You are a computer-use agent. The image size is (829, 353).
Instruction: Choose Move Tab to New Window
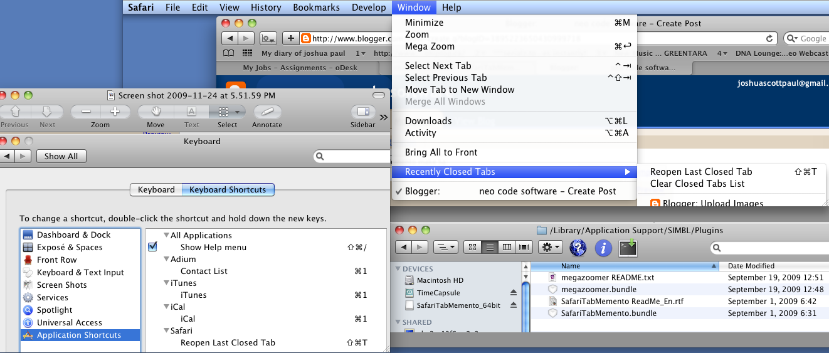click(x=514, y=90)
